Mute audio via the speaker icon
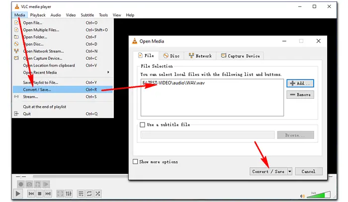The image size is (348, 202). coord(302,196)
